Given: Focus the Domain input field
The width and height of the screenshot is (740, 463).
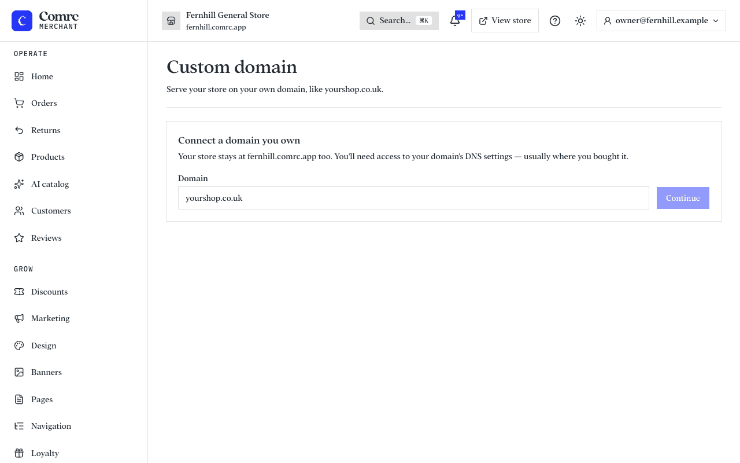Looking at the screenshot, I should 413,198.
